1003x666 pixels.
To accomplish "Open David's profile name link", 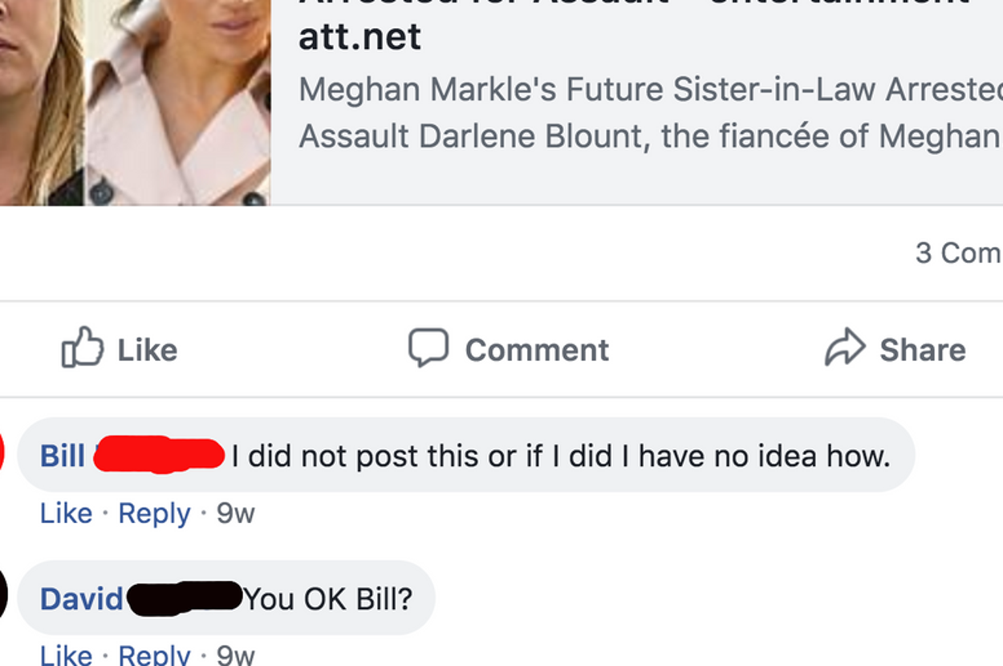I will (81, 599).
